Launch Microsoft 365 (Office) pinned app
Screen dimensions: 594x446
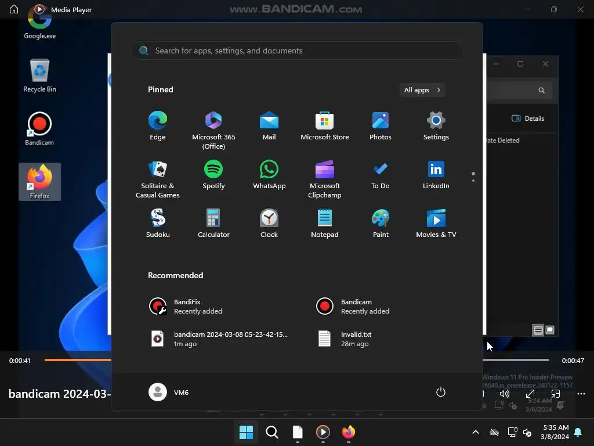[x=213, y=131]
